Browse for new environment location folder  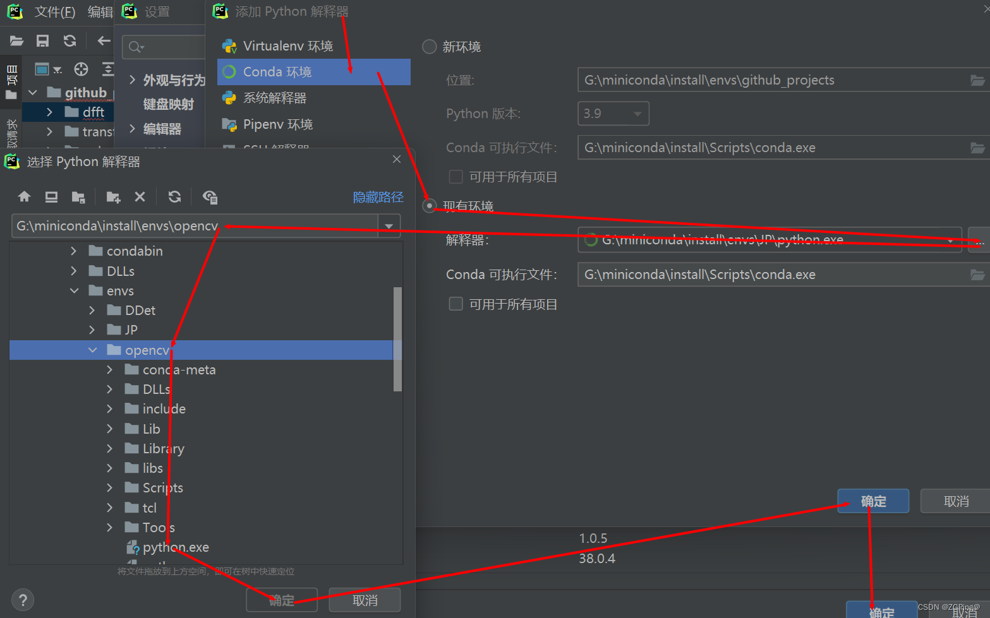(977, 80)
